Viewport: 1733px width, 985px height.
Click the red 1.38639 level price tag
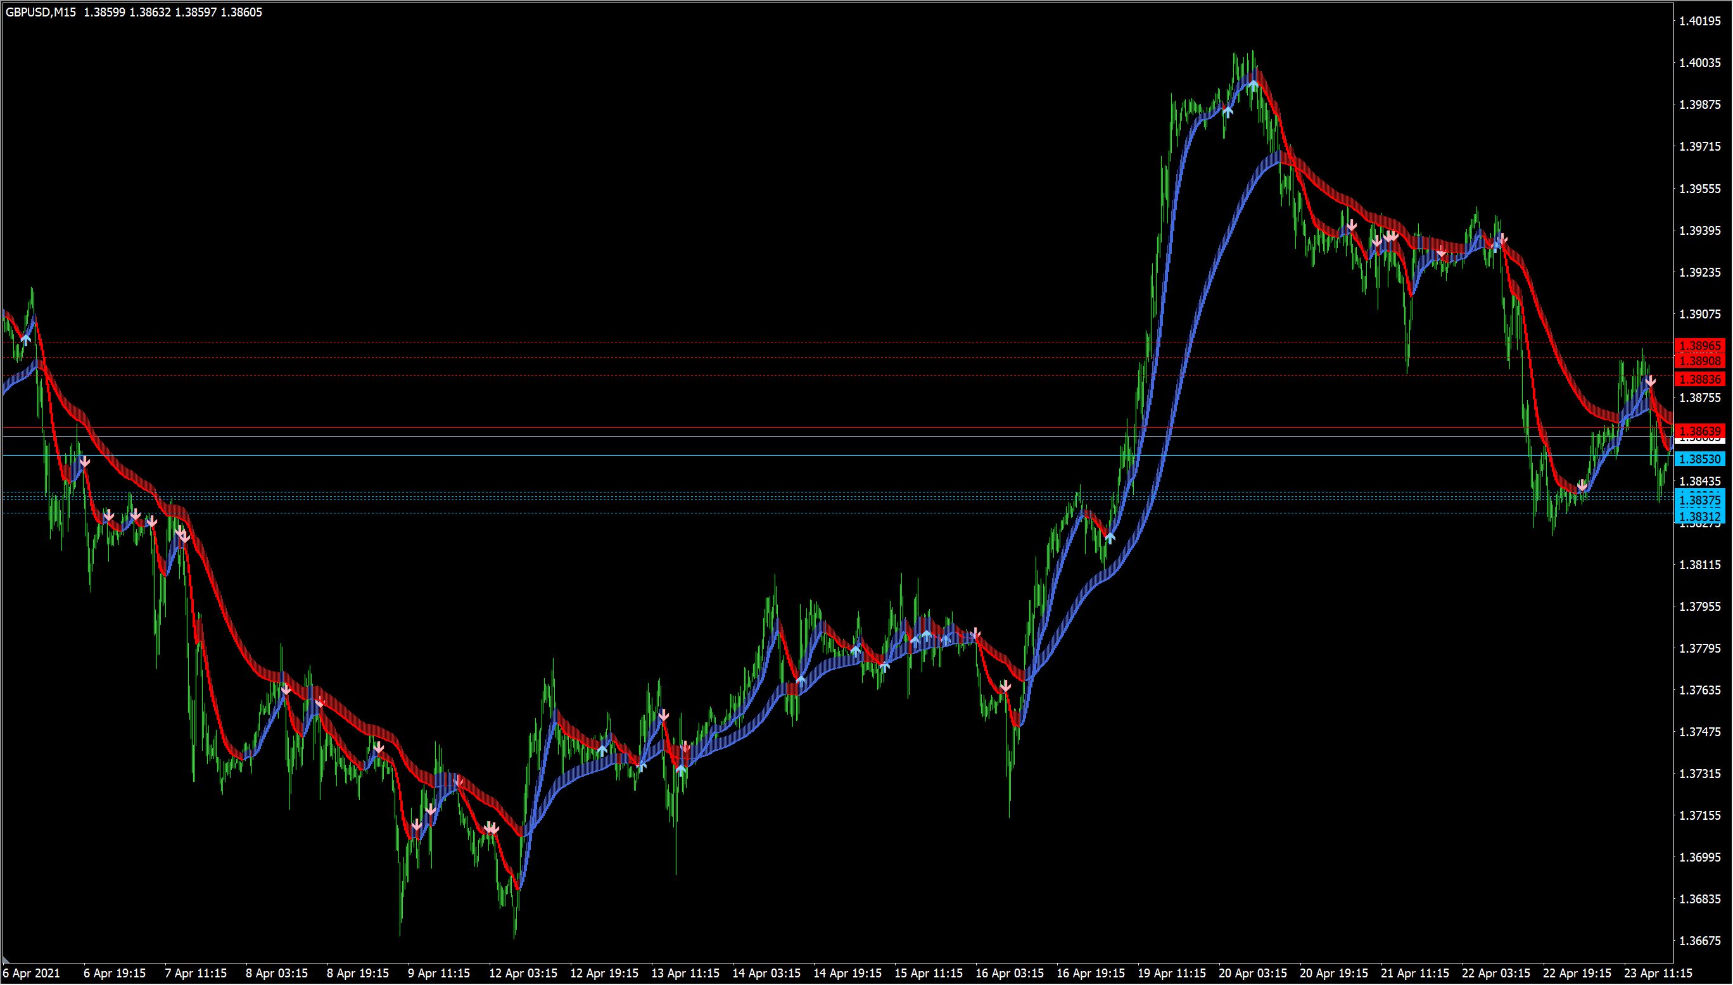pyautogui.click(x=1700, y=431)
